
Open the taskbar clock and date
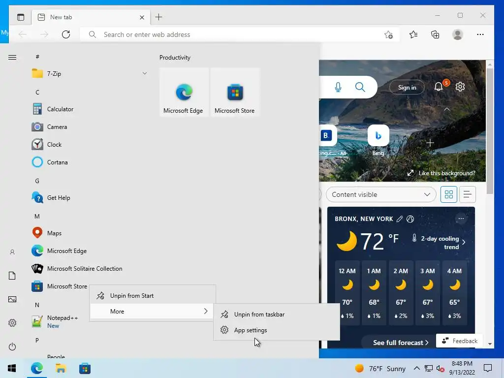(462, 368)
